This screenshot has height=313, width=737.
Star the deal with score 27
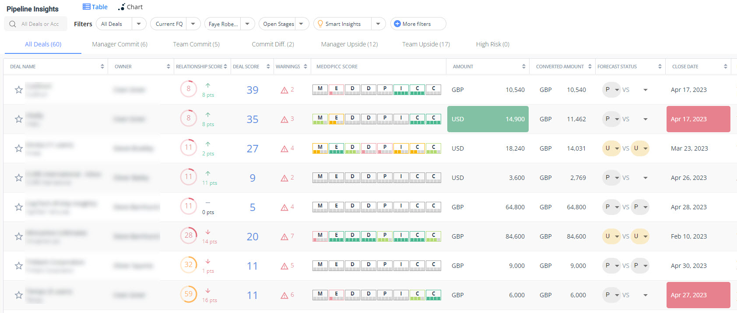tap(18, 148)
